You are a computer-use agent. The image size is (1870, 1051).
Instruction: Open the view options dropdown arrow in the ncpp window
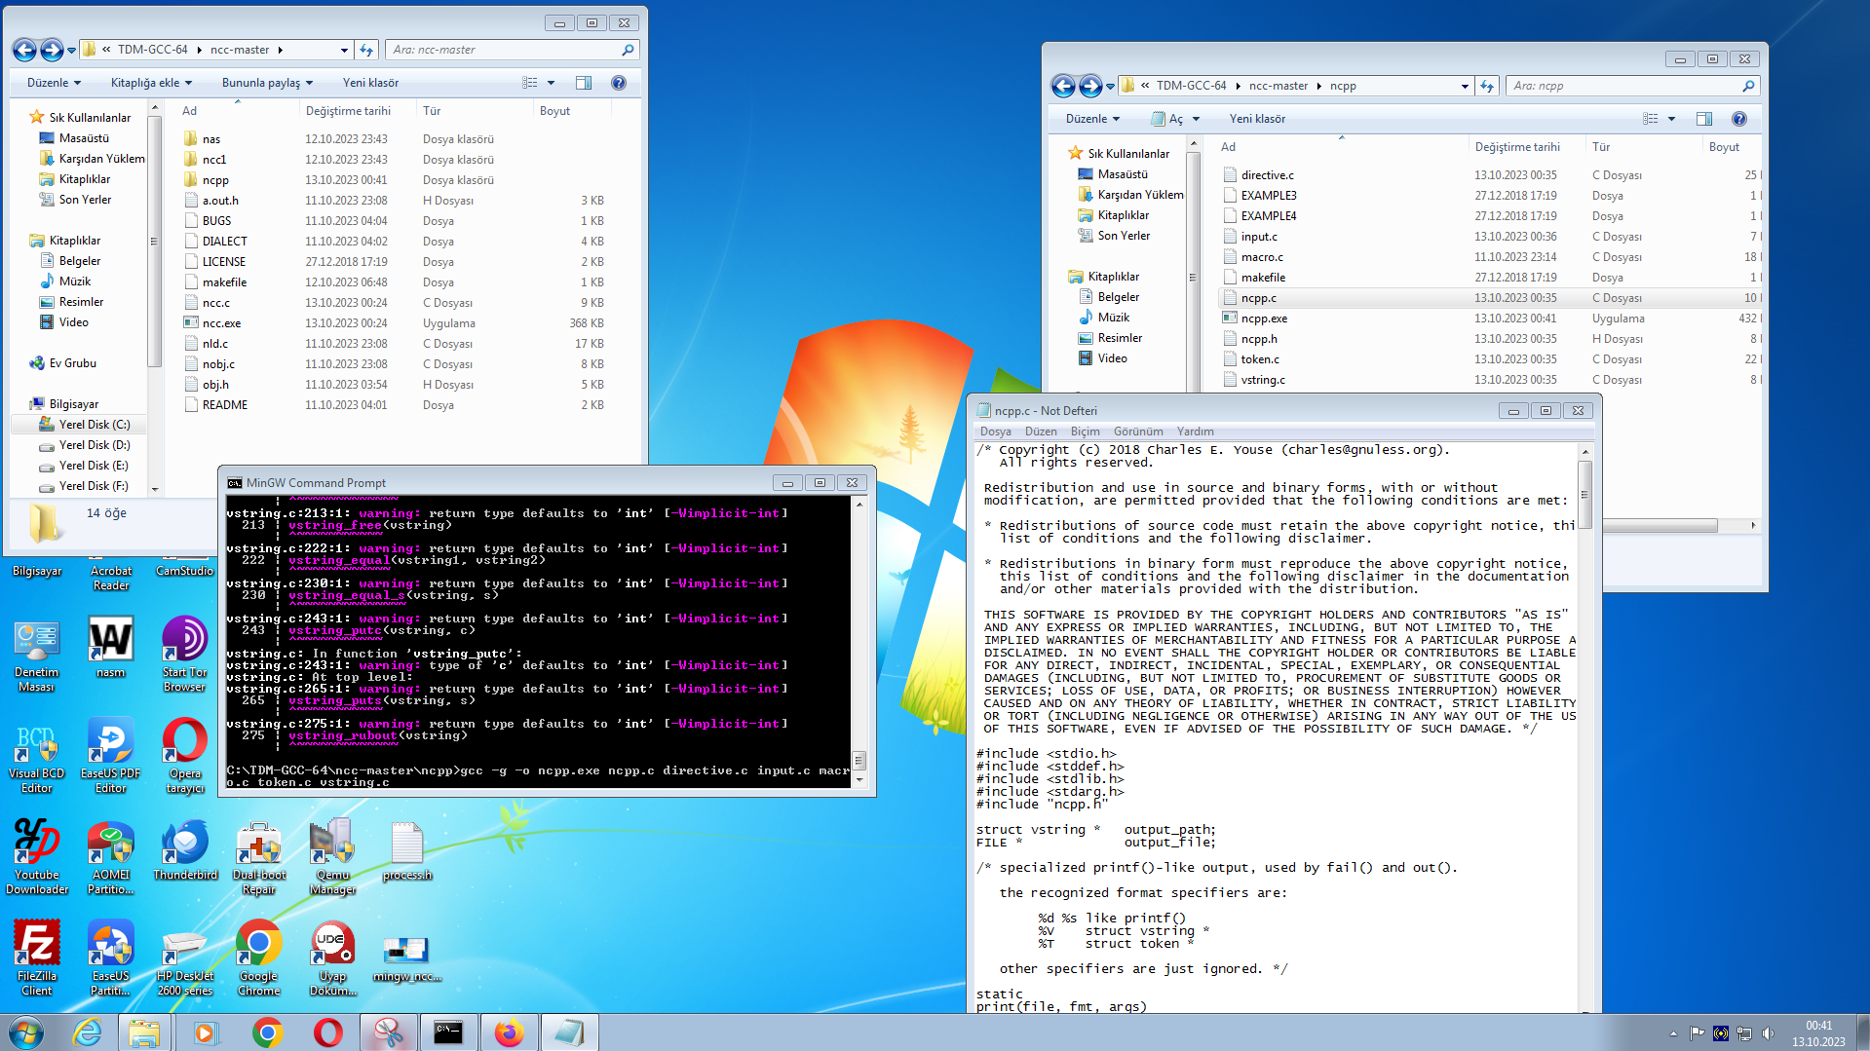click(1671, 119)
